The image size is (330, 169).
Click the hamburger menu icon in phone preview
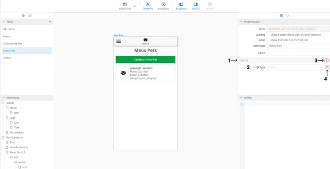(x=119, y=41)
